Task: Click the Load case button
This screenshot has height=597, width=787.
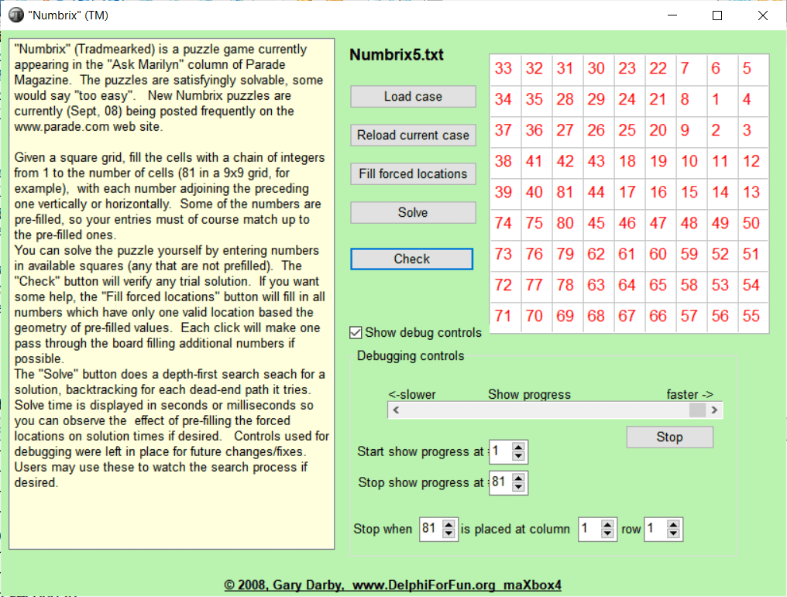Action: pyautogui.click(x=413, y=97)
